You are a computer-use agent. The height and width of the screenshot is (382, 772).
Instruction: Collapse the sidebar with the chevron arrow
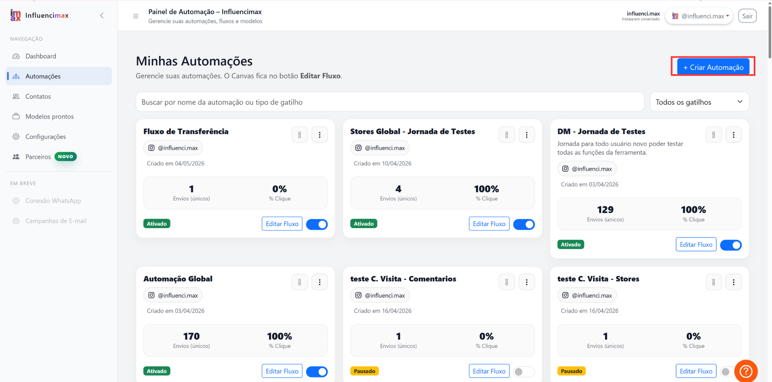(x=102, y=15)
